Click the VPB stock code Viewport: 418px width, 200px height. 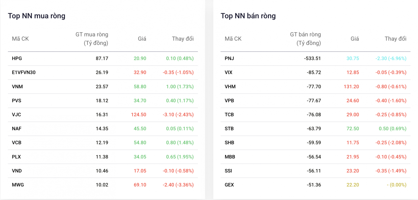click(x=229, y=101)
